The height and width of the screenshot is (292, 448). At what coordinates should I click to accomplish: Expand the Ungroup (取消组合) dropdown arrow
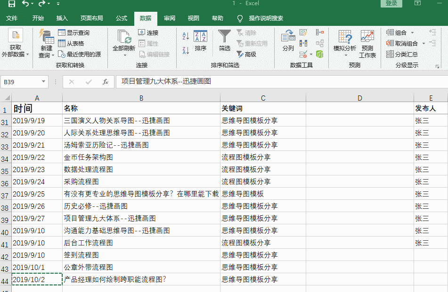(424, 44)
